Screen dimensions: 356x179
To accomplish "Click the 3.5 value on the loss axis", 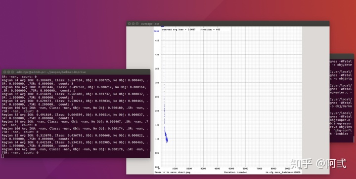I will 157,69.
